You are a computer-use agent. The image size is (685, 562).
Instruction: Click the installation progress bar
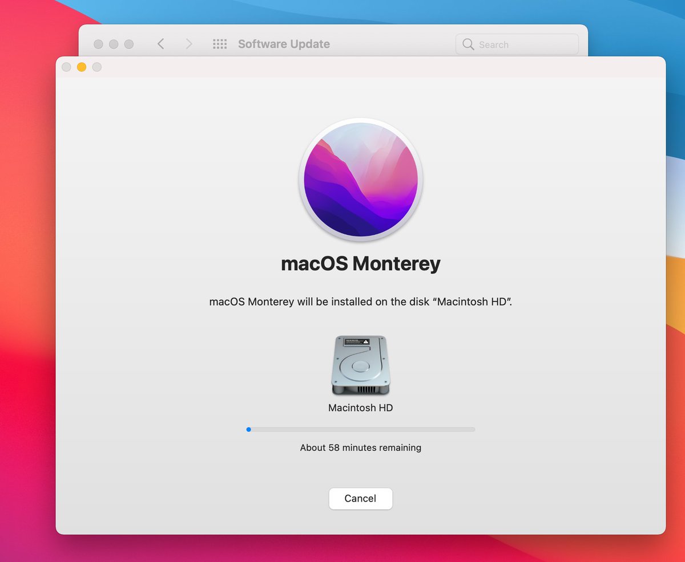(x=360, y=429)
